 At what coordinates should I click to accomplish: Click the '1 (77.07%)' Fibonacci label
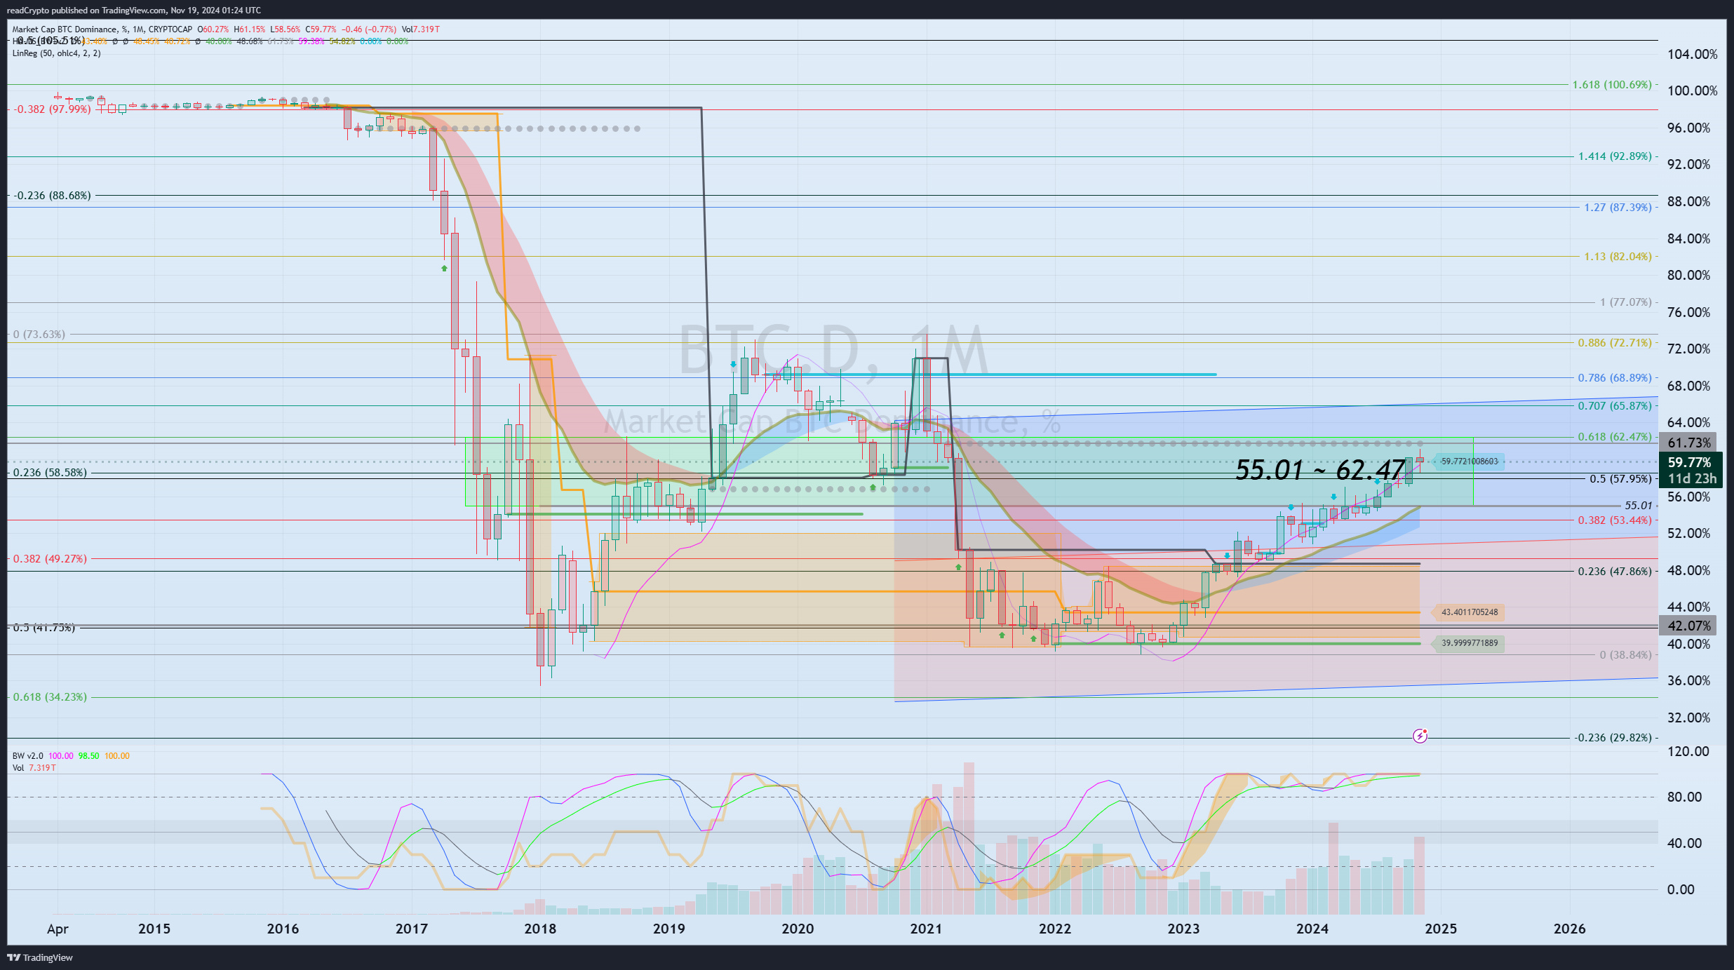click(x=1626, y=302)
